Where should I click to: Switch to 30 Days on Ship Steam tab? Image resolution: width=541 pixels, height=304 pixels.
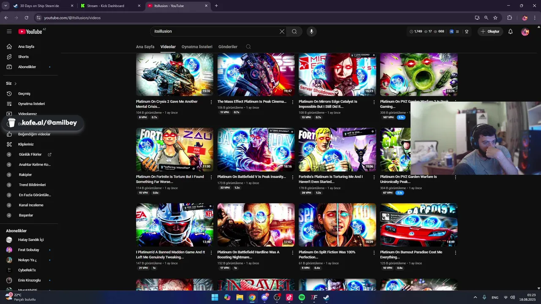(x=43, y=6)
